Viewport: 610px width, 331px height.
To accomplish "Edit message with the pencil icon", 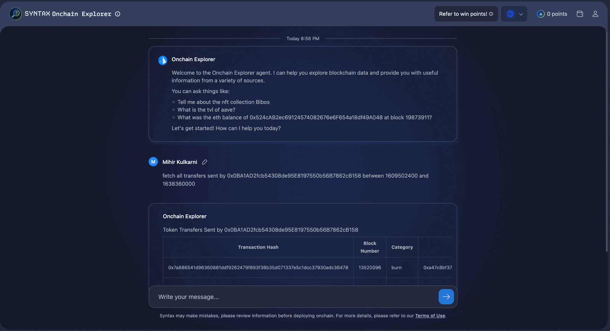I will click(x=205, y=162).
